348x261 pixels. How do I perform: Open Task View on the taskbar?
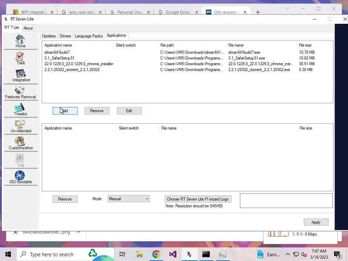(x=122, y=254)
